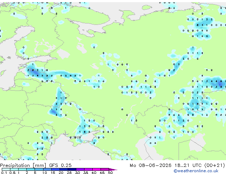Select the 30–35 mm purple legend swatch

80,169
